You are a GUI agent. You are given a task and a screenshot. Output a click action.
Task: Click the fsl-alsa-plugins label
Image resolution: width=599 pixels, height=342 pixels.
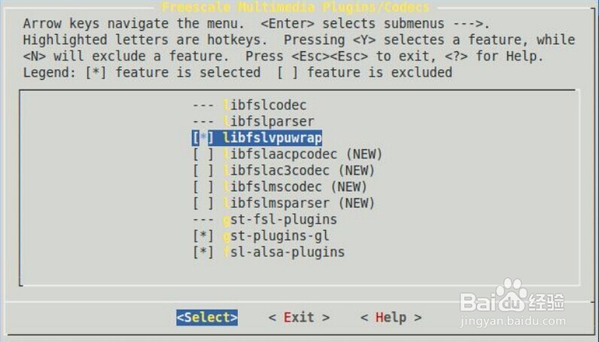click(284, 252)
